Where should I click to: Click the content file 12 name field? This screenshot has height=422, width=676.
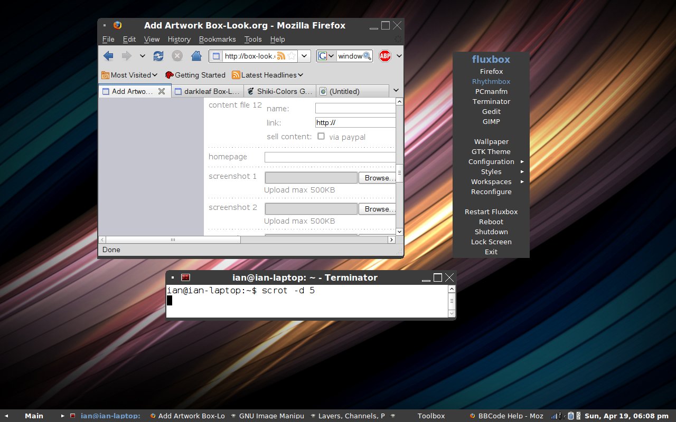(355, 108)
